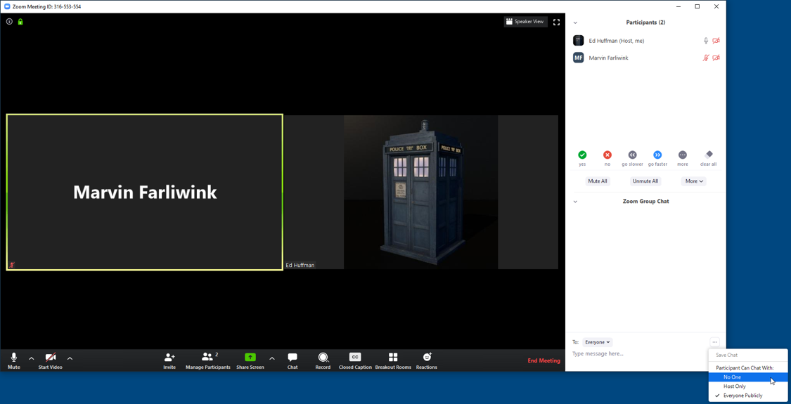This screenshot has width=791, height=404.
Task: Click the Zoom Group Chat header text
Action: (x=645, y=201)
